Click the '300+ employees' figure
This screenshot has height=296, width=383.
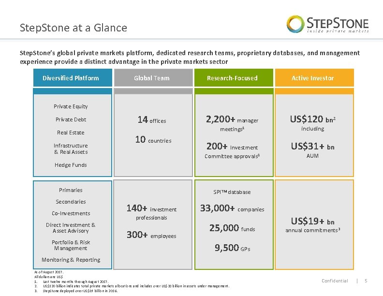click(151, 235)
